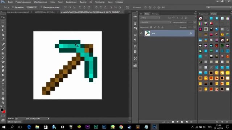Screen dimensions: 232x130
Task: Open the layer filter Вид dropdown
Action: (150, 18)
